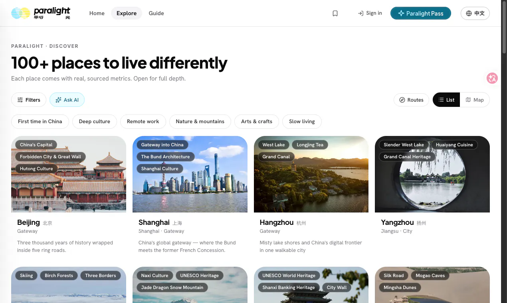Click the Ask AI button
This screenshot has width=507, height=303.
[67, 100]
